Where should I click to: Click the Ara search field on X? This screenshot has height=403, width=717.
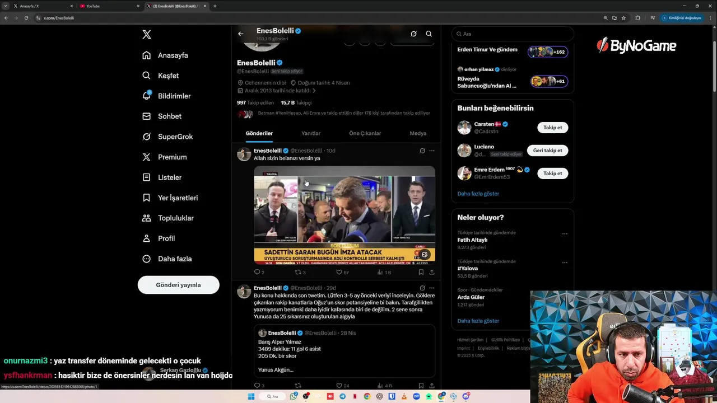(513, 34)
